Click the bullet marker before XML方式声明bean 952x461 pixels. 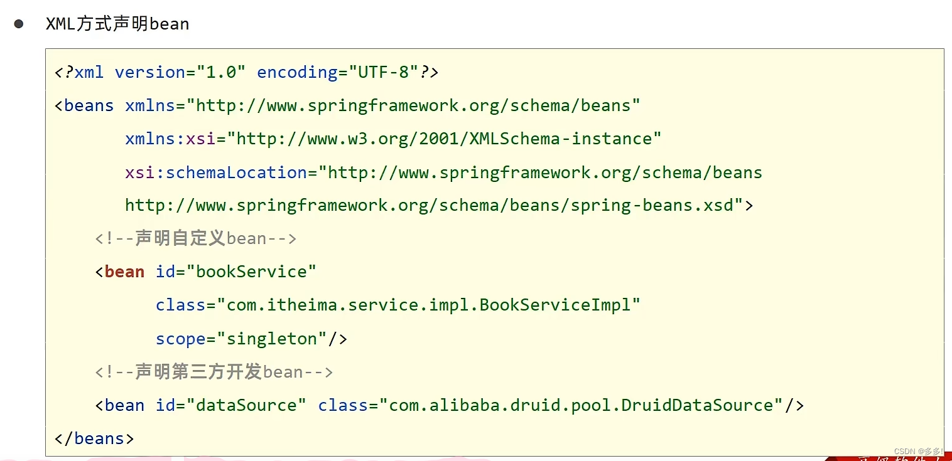(x=19, y=23)
